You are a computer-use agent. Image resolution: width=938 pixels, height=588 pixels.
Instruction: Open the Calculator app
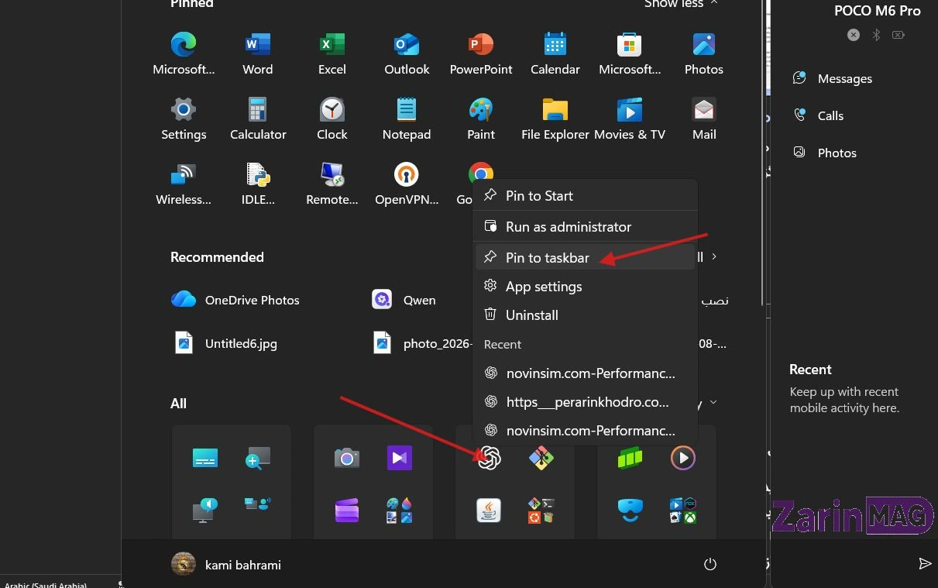click(258, 119)
